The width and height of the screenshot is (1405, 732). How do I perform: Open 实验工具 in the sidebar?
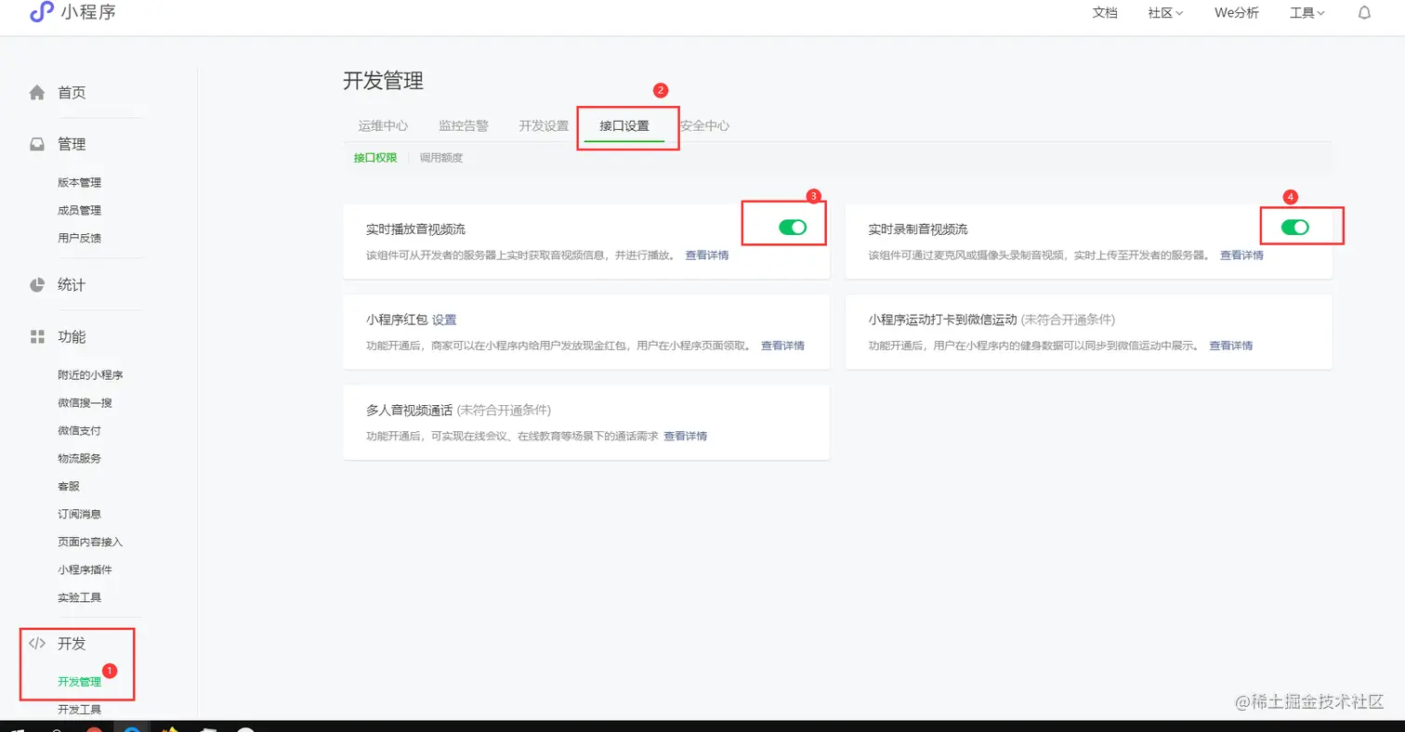(79, 598)
